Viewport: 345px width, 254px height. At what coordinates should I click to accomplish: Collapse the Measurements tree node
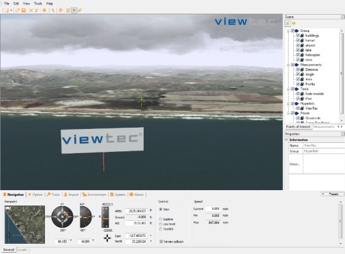pos(288,65)
